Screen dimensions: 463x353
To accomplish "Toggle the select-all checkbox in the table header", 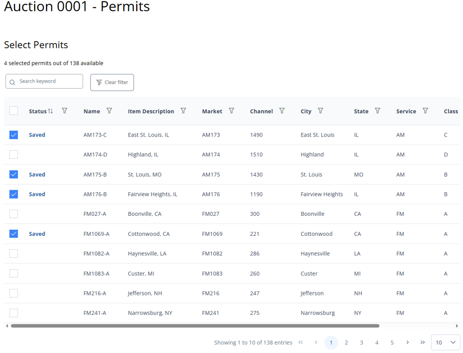I will click(14, 111).
